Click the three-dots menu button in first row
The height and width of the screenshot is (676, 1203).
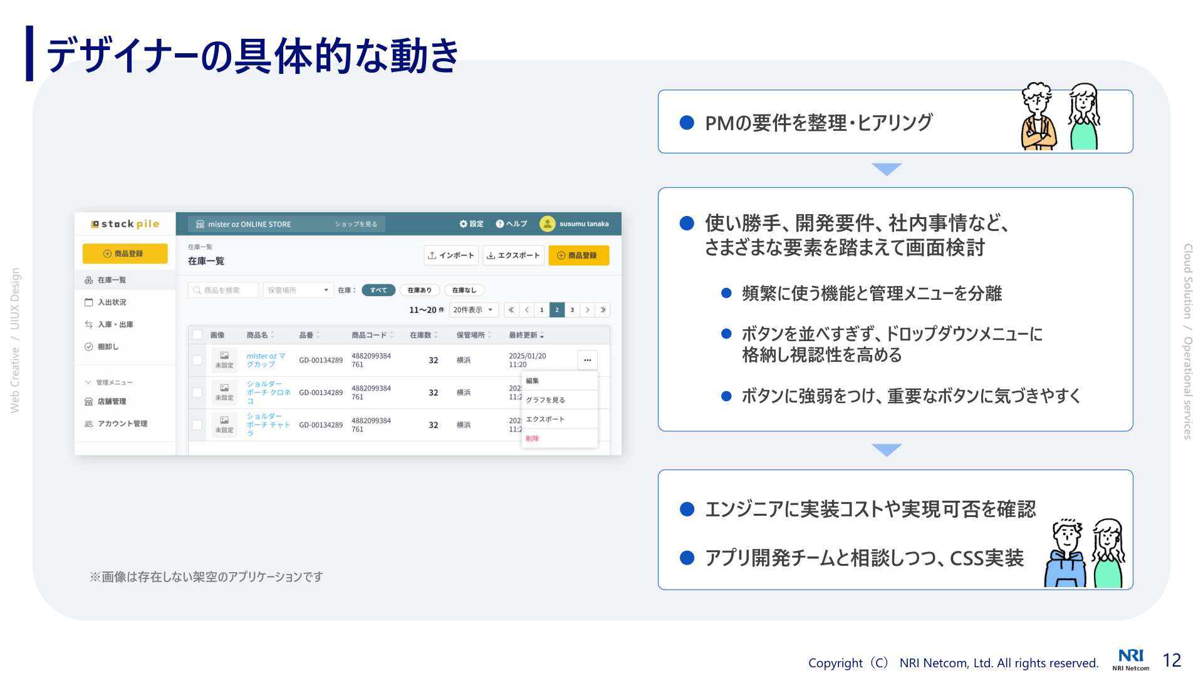(587, 360)
